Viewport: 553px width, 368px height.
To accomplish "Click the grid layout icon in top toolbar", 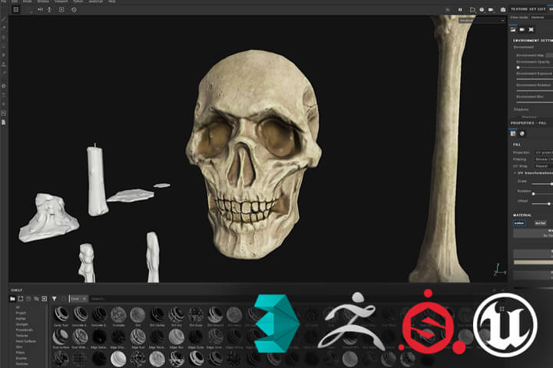I will [16, 9].
